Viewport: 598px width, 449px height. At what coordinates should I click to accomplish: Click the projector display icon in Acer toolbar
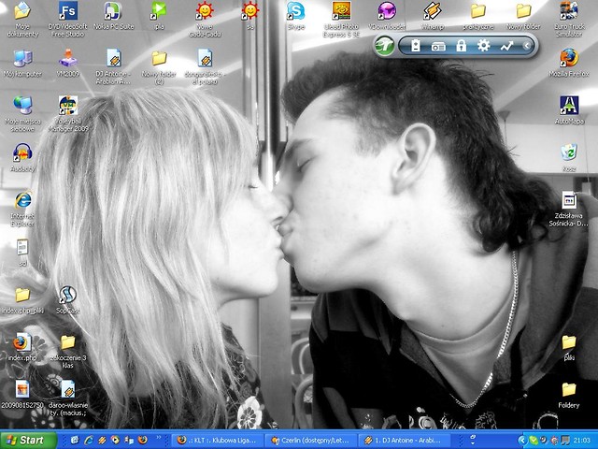438,46
